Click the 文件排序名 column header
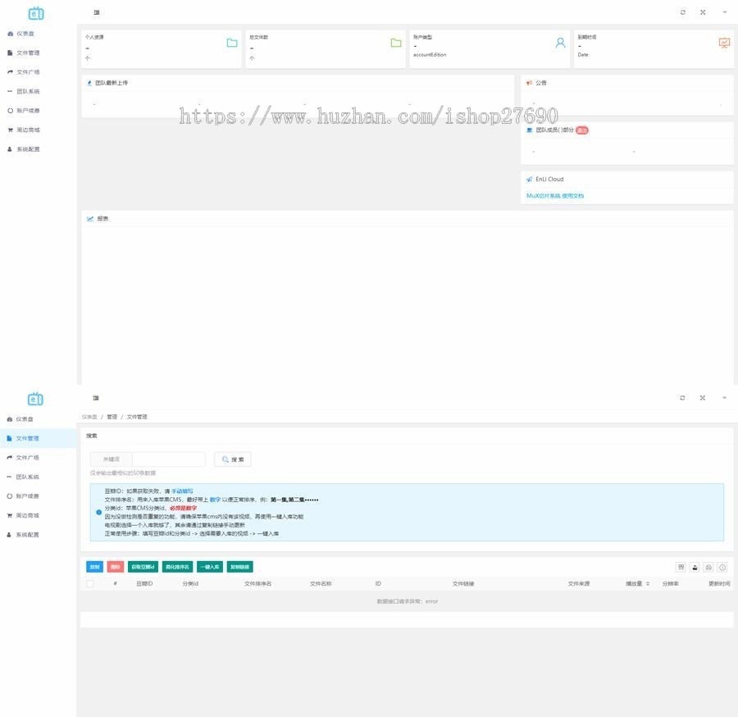 [x=258, y=584]
